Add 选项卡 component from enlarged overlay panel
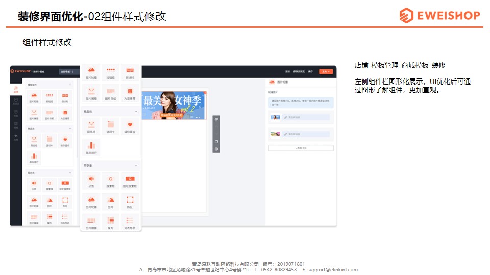This screenshot has width=490, height=275. click(111, 127)
